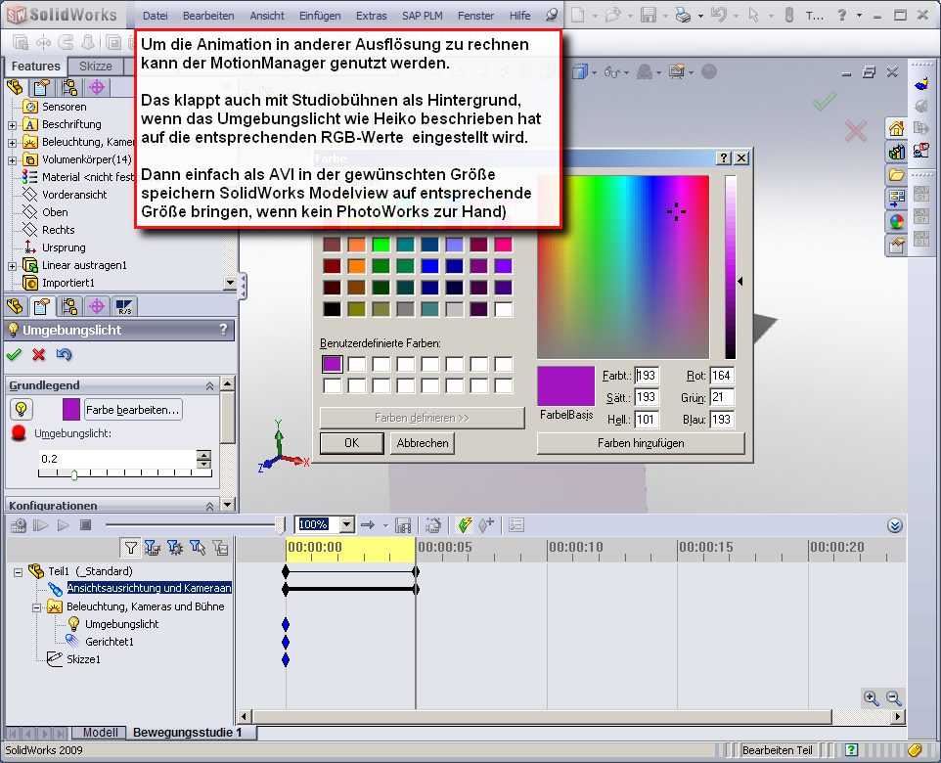Click the Rebuild traffic-light icon

pyautogui.click(x=789, y=15)
